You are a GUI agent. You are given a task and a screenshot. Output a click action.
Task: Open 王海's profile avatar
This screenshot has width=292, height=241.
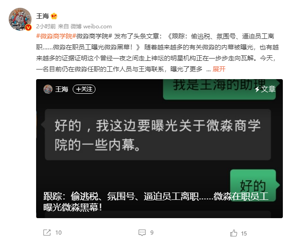20,19
